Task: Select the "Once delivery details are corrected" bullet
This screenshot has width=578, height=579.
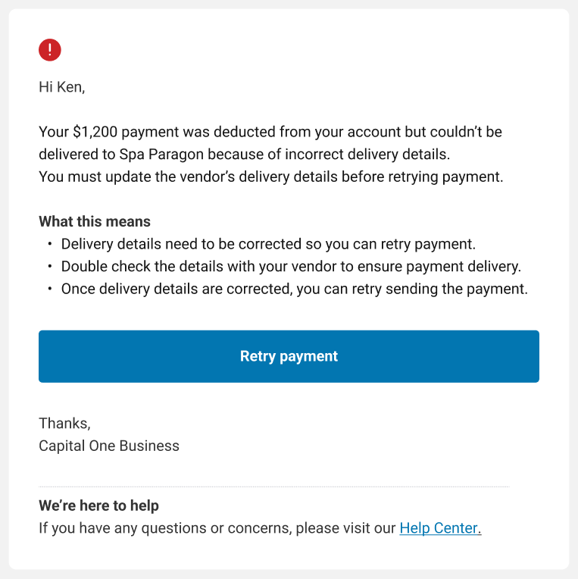Action: pos(294,289)
